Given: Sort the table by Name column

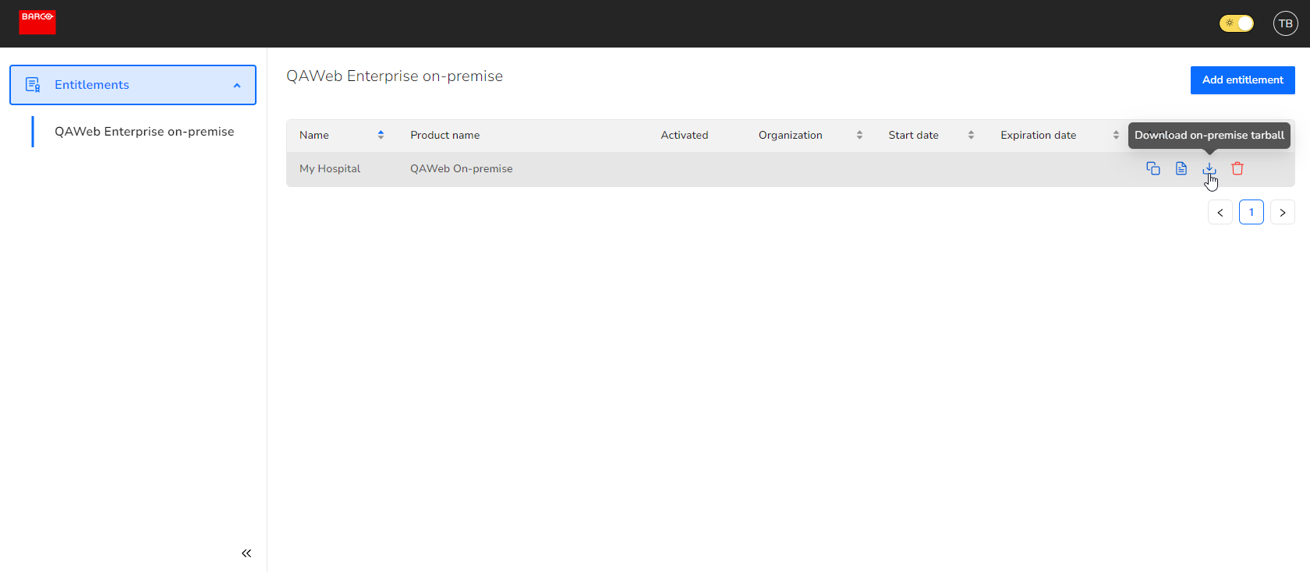Looking at the screenshot, I should coord(381,135).
